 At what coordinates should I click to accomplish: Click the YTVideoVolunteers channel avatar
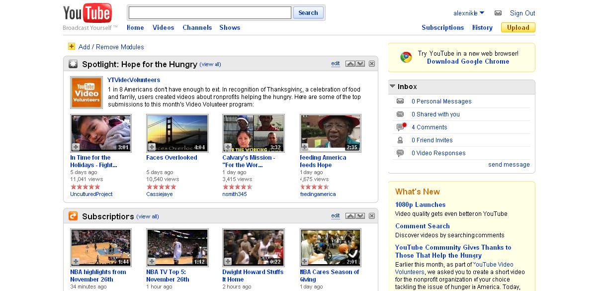pyautogui.click(x=86, y=93)
